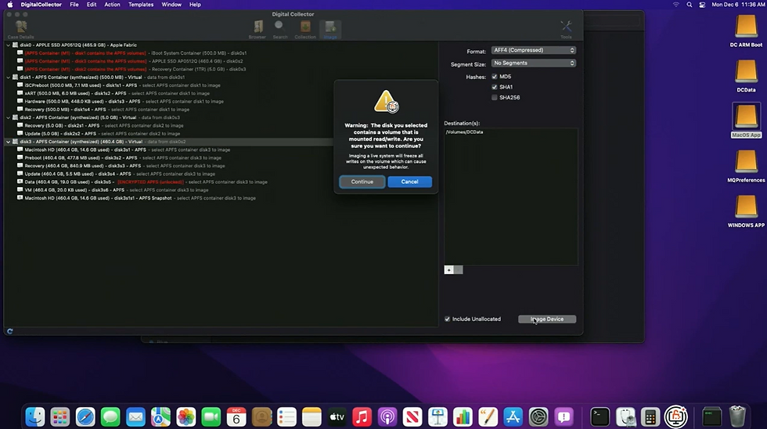This screenshot has width=767, height=429.
Task: Open System Preferences from the Dock
Action: 538,416
